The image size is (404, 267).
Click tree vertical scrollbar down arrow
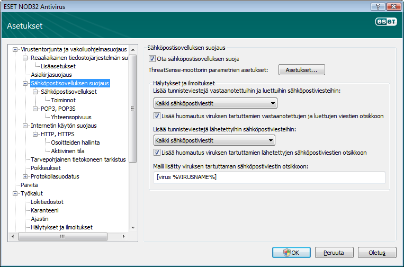[x=133, y=228]
